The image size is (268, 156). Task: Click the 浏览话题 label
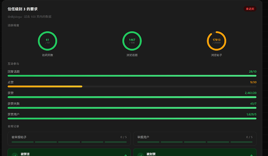click(x=132, y=55)
